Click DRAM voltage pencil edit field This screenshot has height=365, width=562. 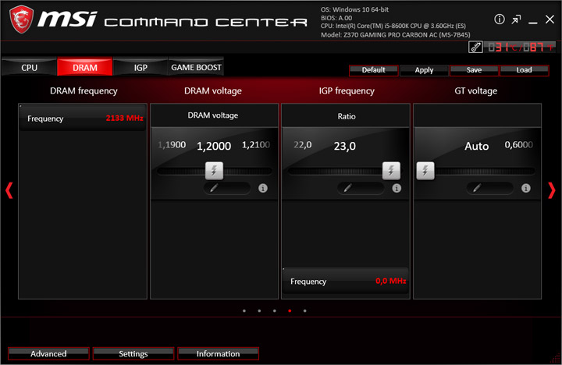[227, 188]
